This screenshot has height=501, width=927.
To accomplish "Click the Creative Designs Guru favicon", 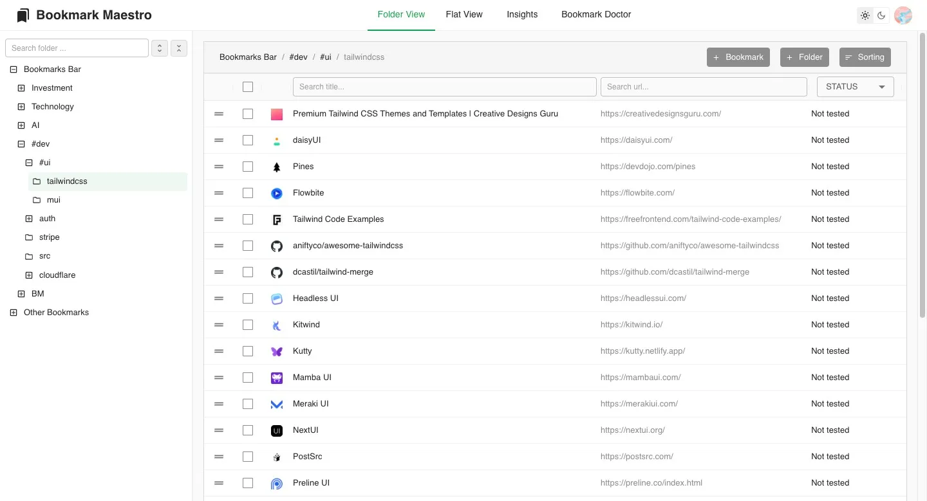I will (277, 114).
